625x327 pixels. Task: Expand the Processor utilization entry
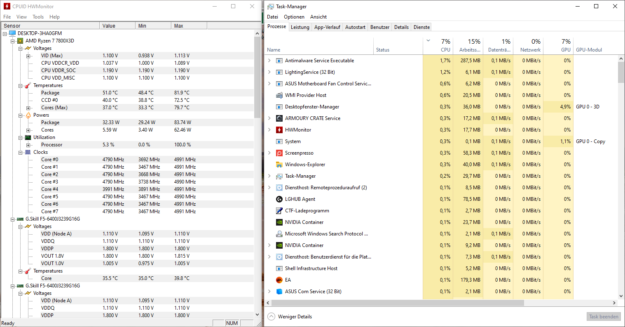click(28, 145)
